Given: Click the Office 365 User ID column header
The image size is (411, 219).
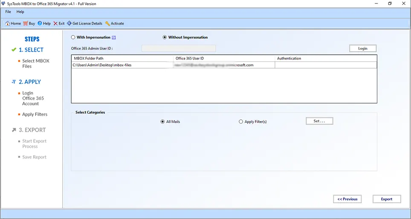Looking at the screenshot, I should point(224,58).
